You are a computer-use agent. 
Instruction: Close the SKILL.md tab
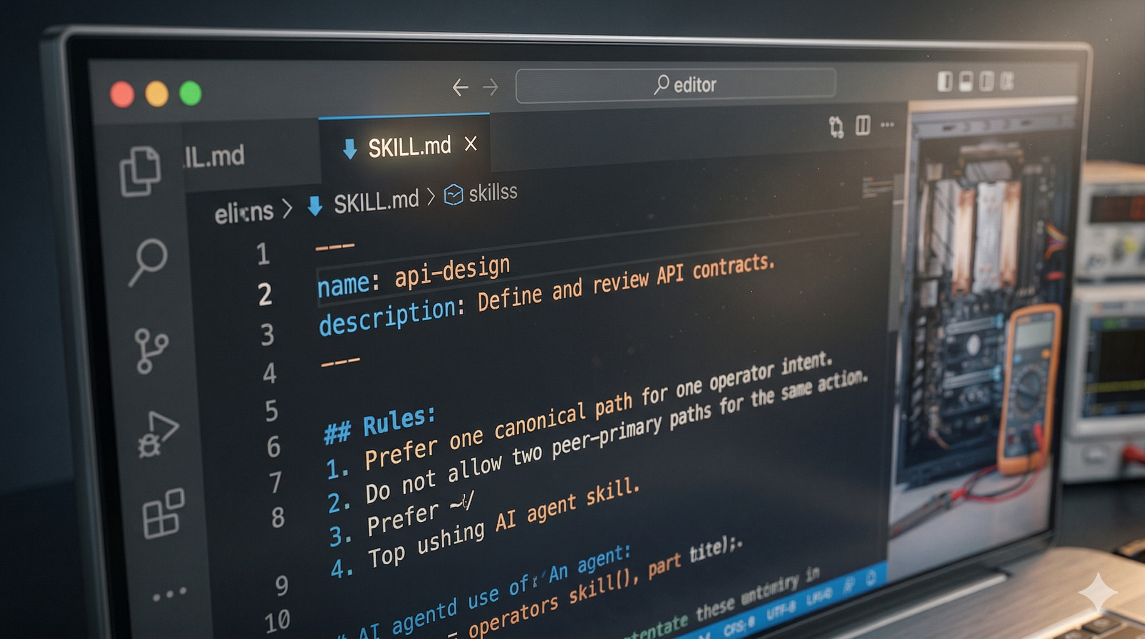(470, 144)
